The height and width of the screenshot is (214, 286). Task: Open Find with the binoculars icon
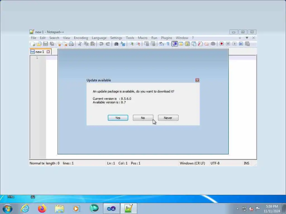[x=116, y=44]
